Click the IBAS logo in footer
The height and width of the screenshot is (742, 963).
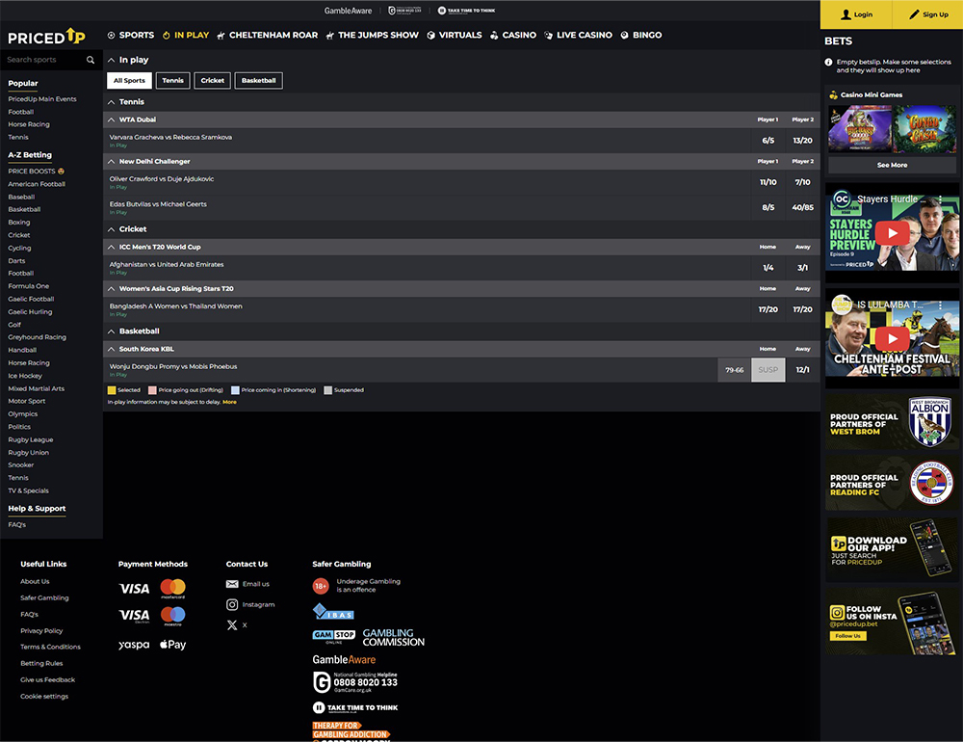[x=333, y=611]
